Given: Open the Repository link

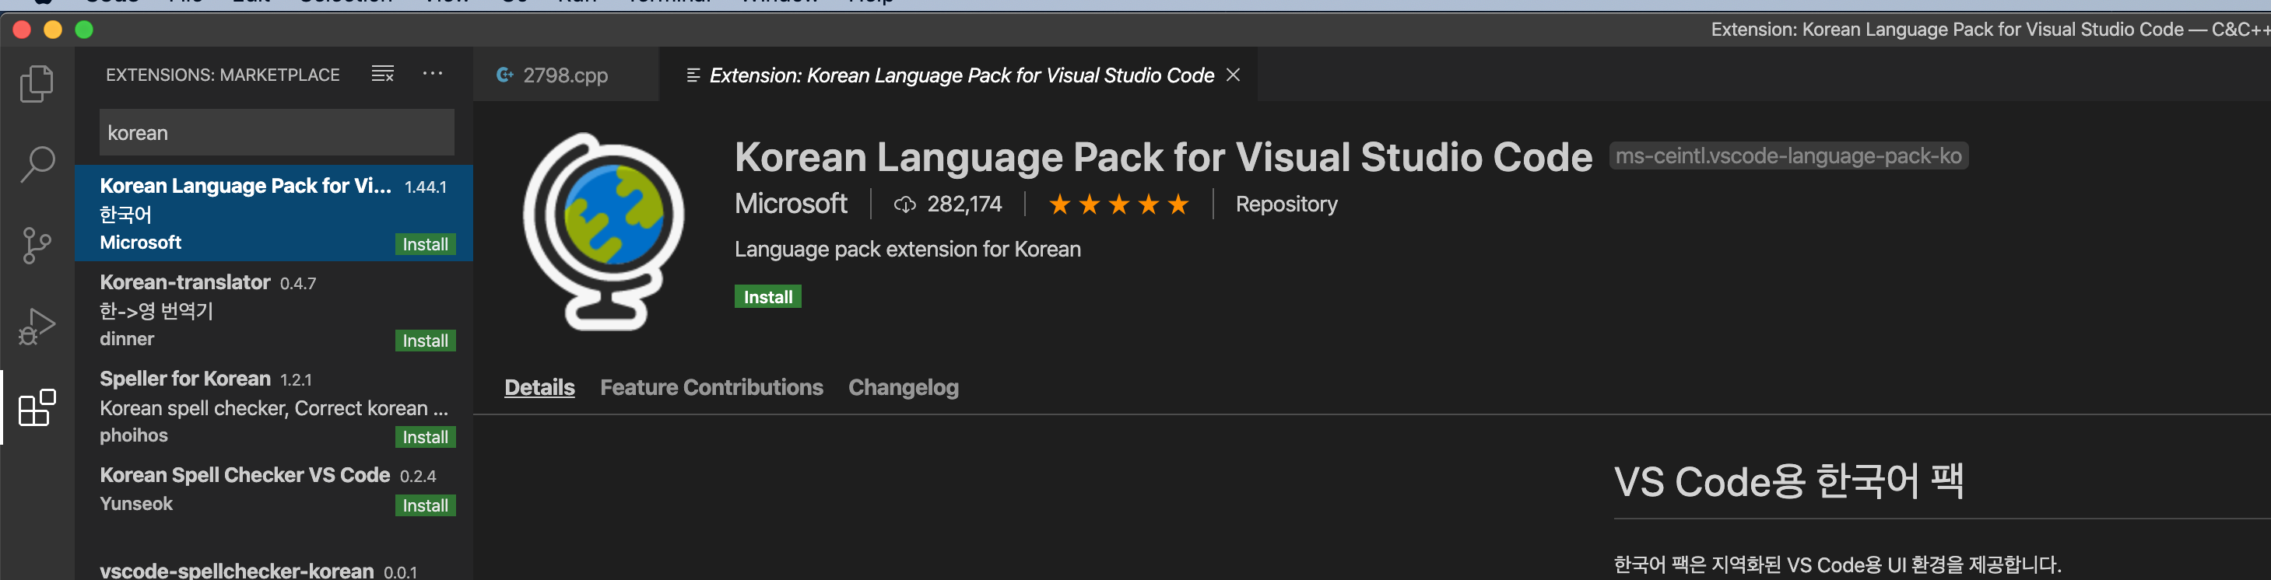Looking at the screenshot, I should coord(1286,204).
